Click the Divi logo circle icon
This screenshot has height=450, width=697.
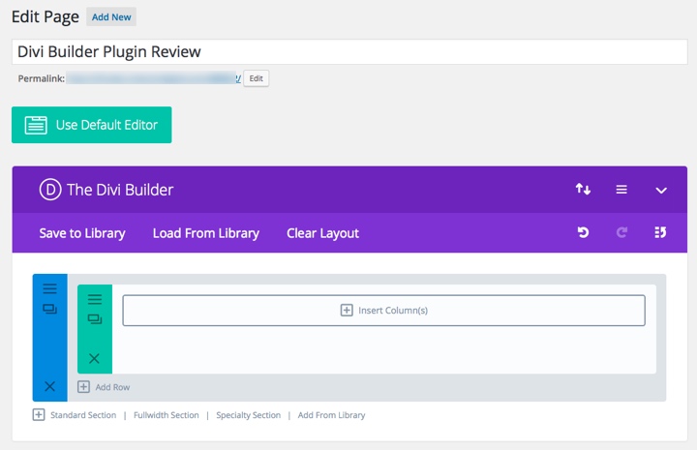click(50, 190)
